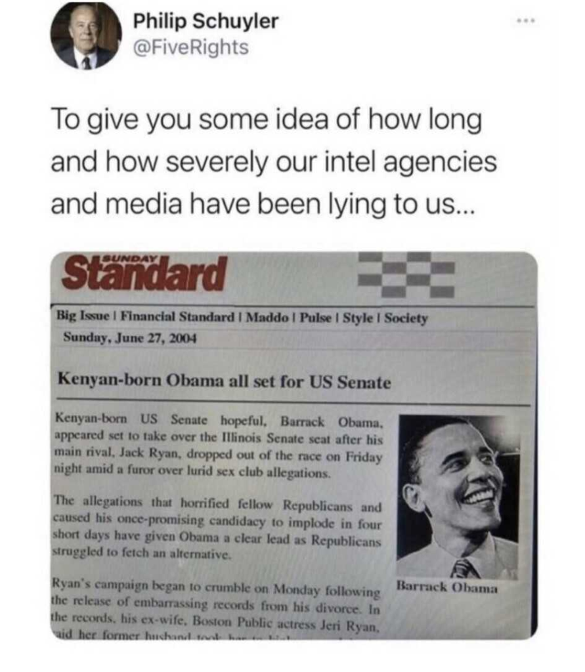Open the @FiveRights handle link
Viewport: 585px width, 672px height.
(x=191, y=47)
